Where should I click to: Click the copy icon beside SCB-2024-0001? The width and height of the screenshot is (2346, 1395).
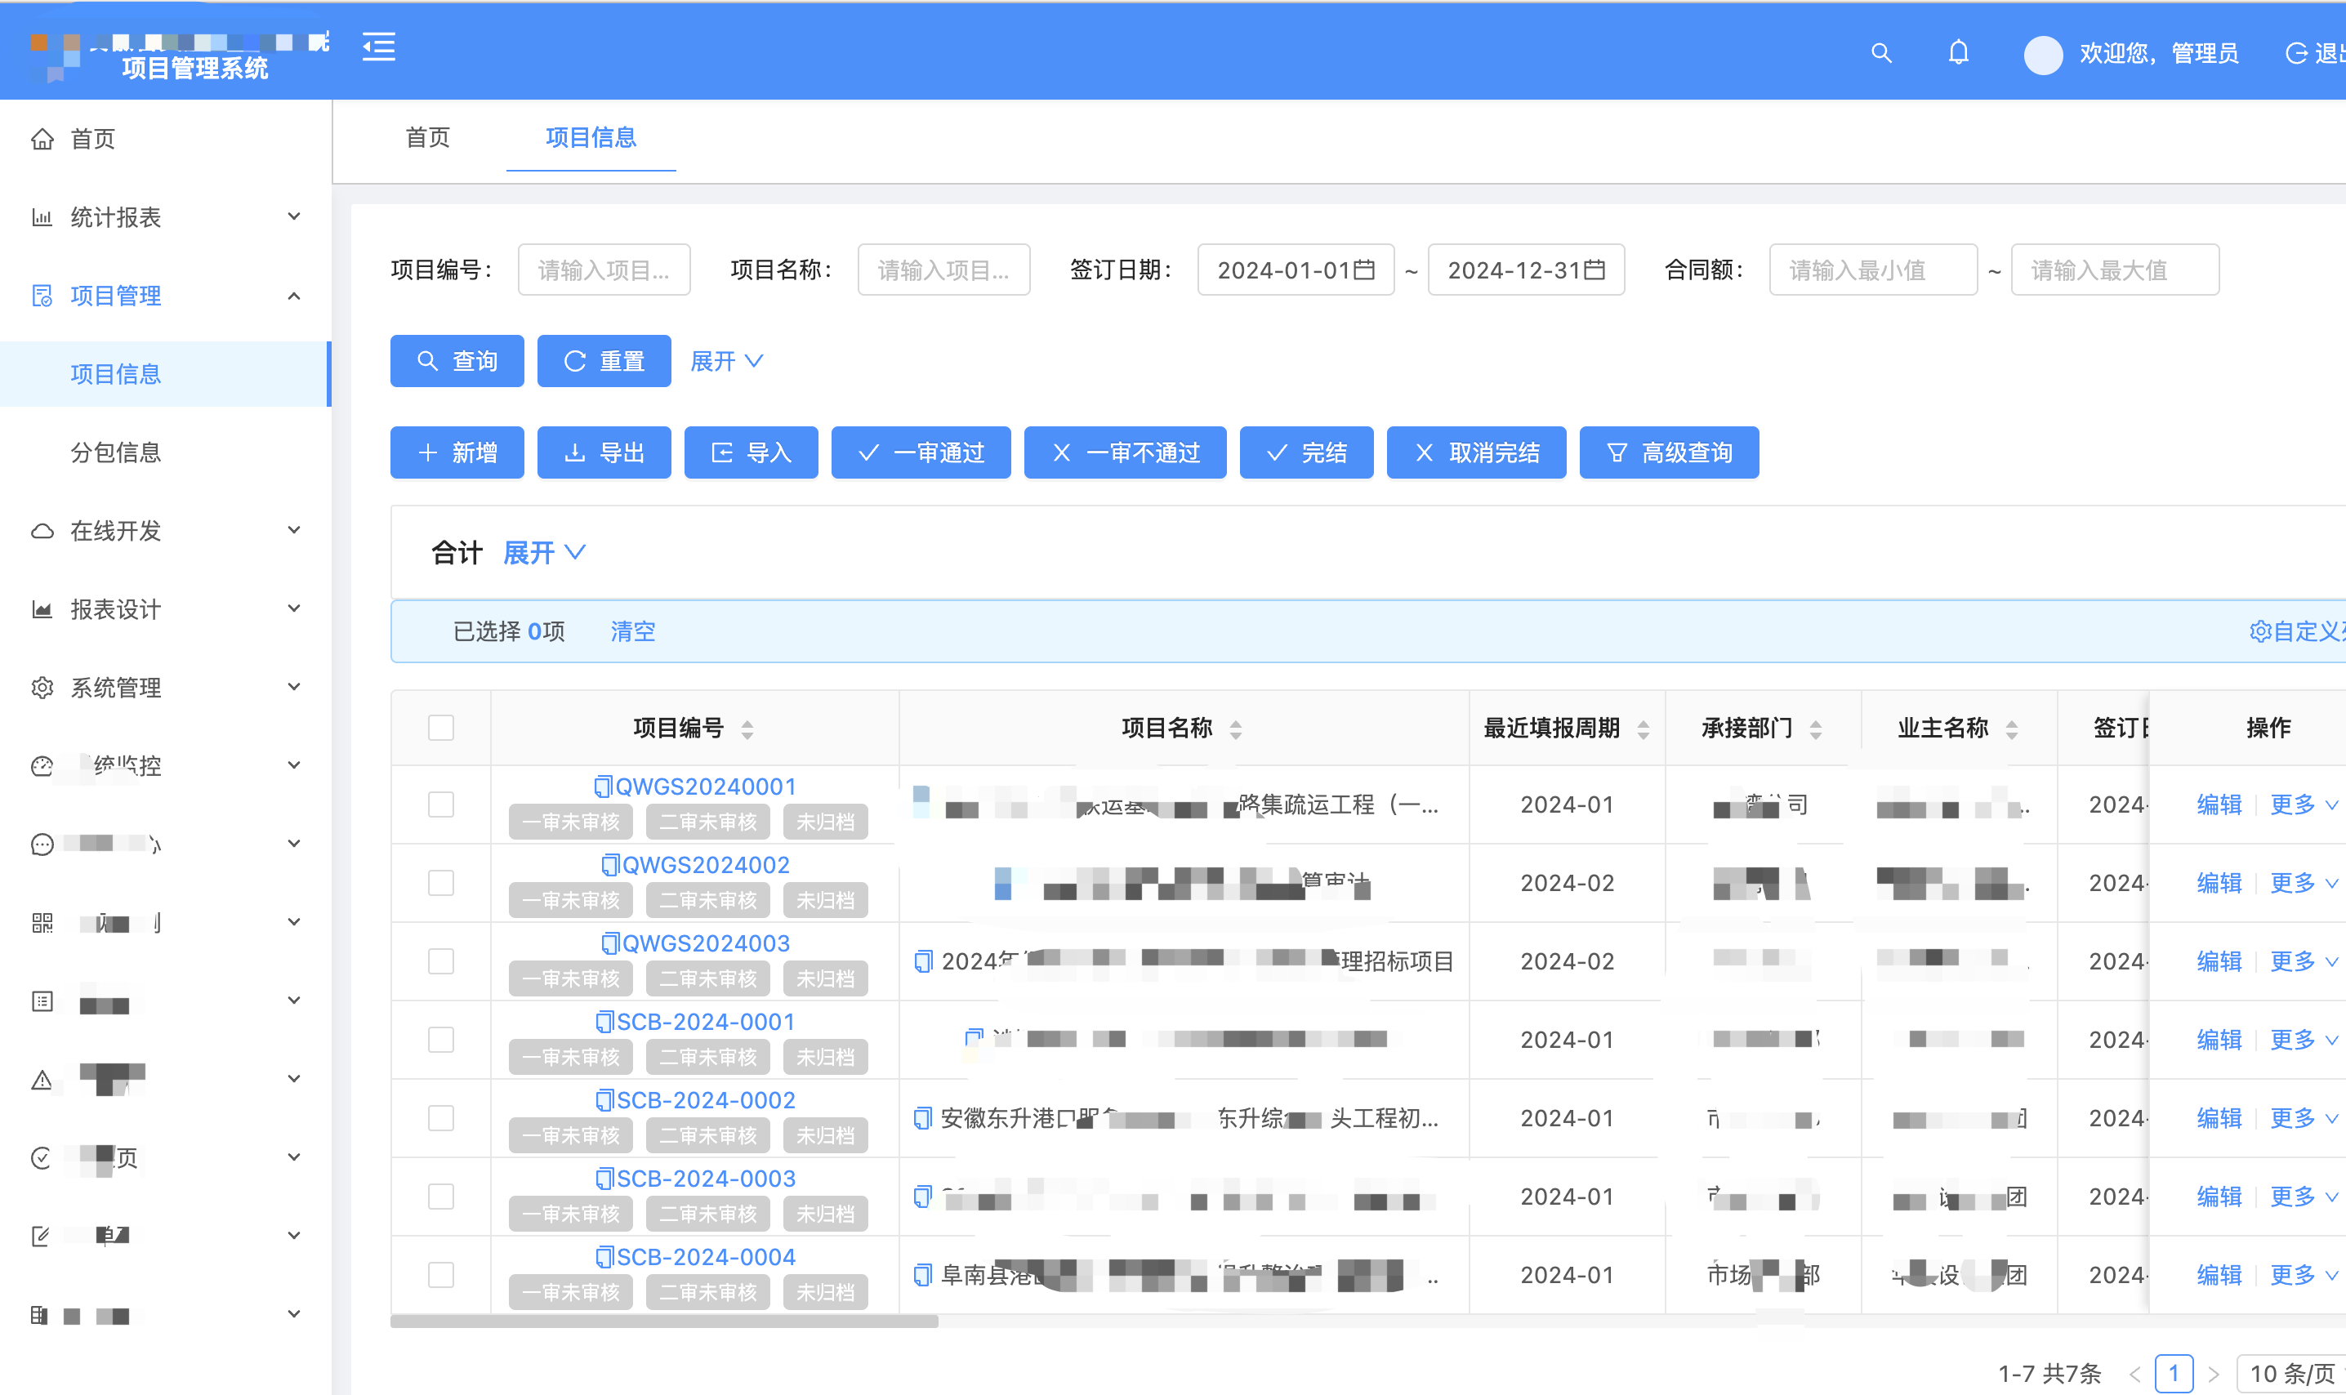(x=604, y=1021)
